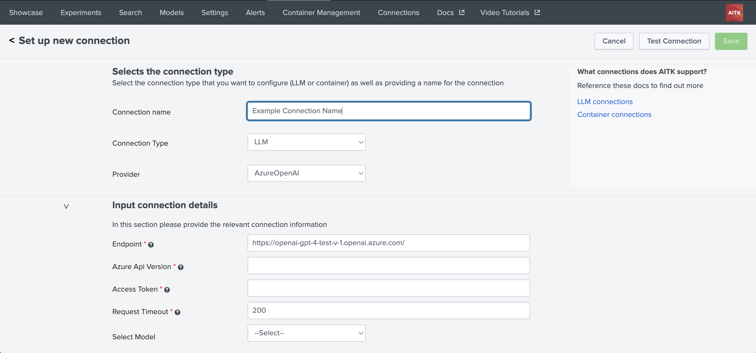756x353 pixels.
Task: Open the Select Model dropdown
Action: pyautogui.click(x=306, y=333)
